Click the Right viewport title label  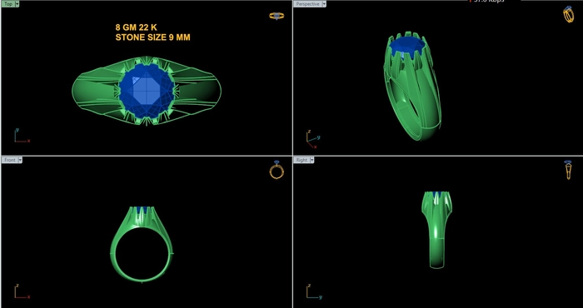tap(301, 160)
